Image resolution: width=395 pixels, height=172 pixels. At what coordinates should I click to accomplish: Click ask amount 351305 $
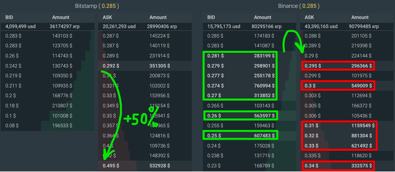click(160, 66)
